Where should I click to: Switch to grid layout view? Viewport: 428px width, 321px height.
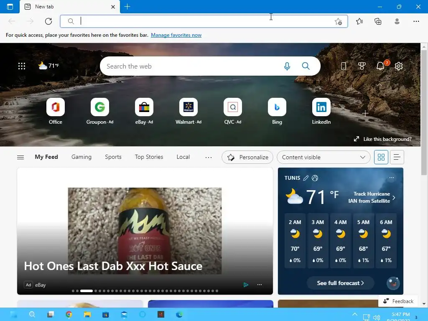coord(381,157)
